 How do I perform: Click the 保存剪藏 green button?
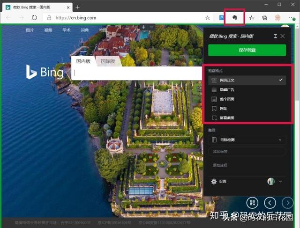tap(247, 50)
